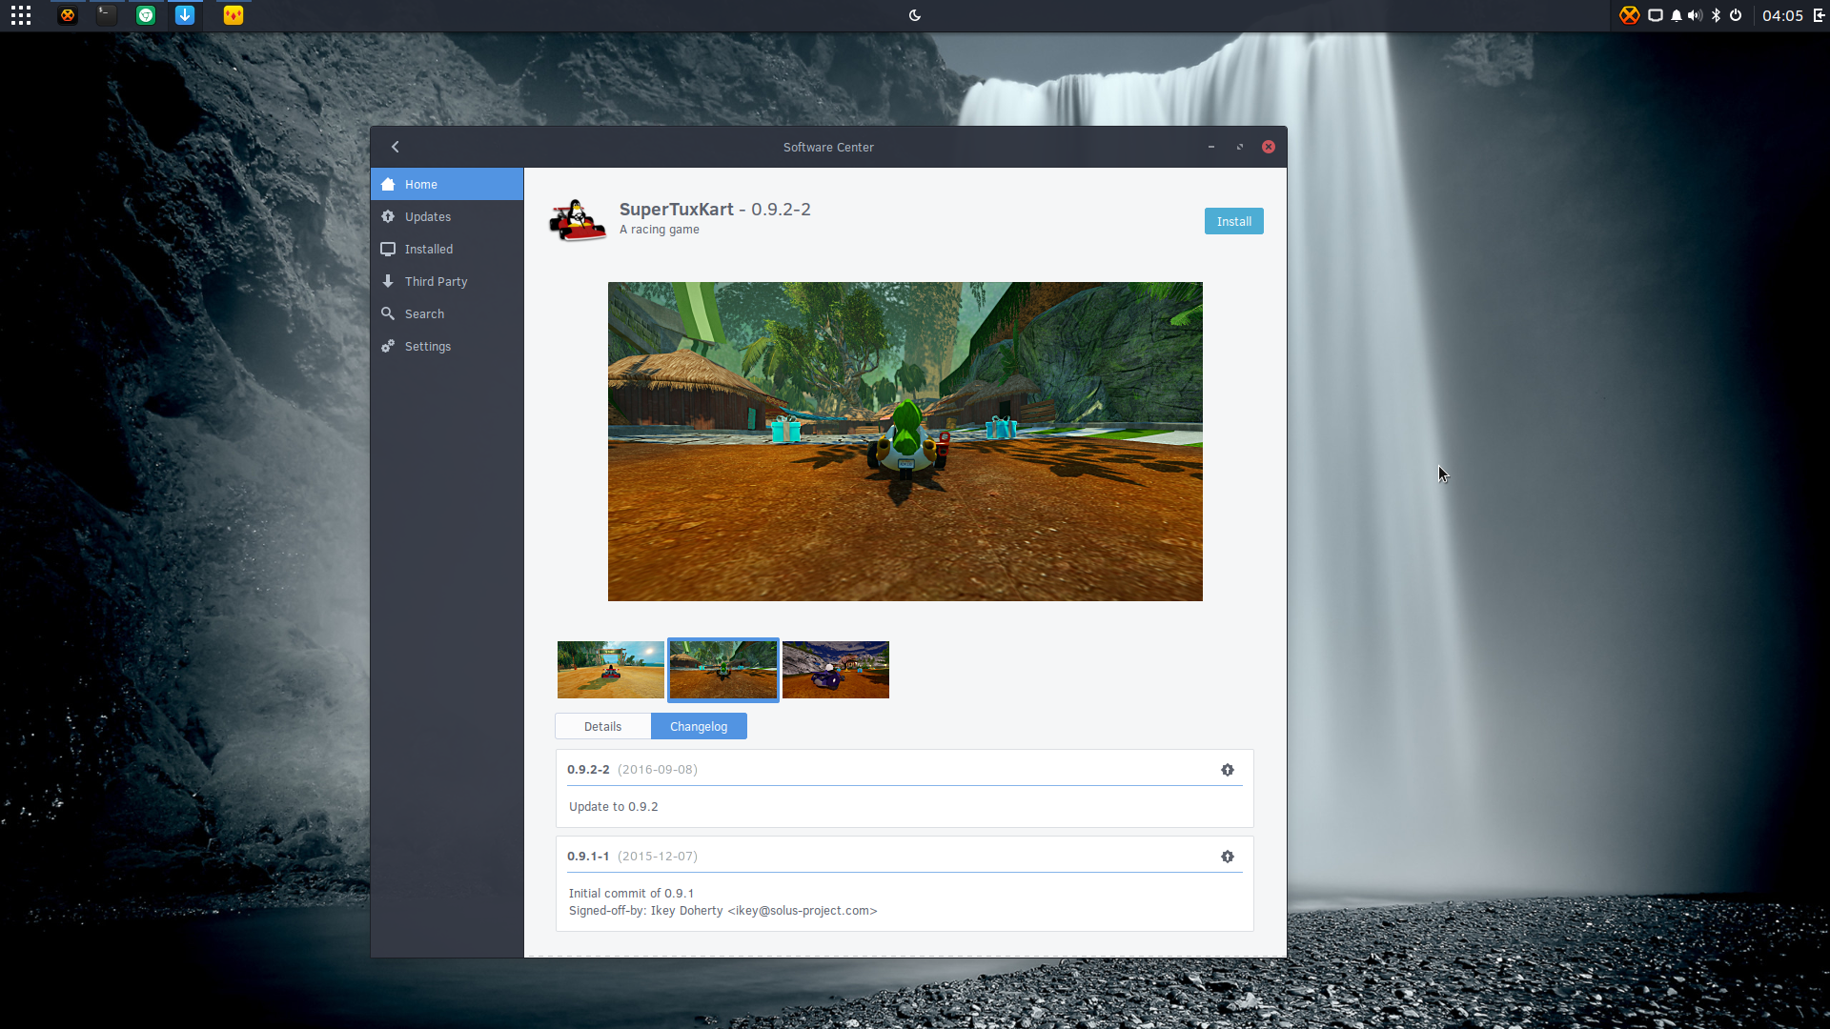Viewport: 1830px width, 1029px height.
Task: Install SuperTuxKart
Action: [x=1233, y=221]
